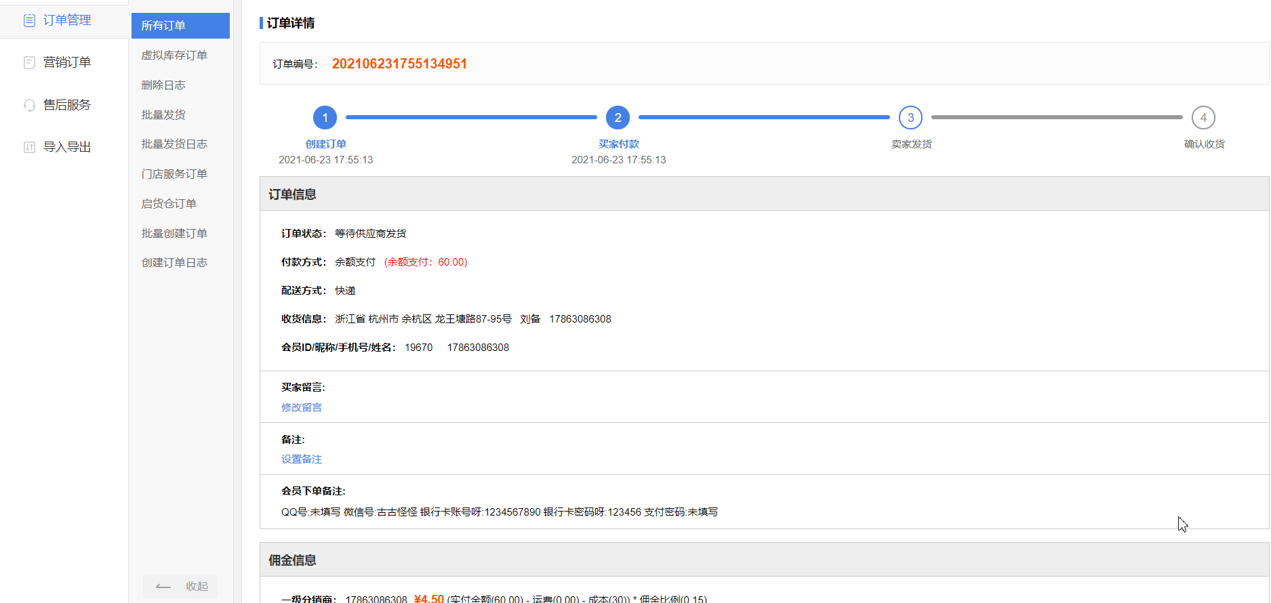Viewport: 1271px width, 603px height.
Task: Click step 3 circle 卖家发货
Action: pyautogui.click(x=910, y=118)
